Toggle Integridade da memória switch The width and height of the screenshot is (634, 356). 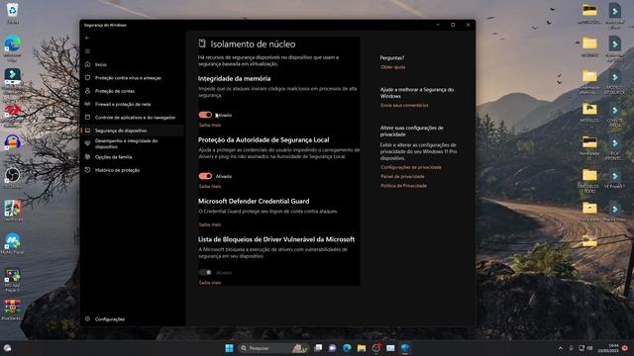point(205,115)
